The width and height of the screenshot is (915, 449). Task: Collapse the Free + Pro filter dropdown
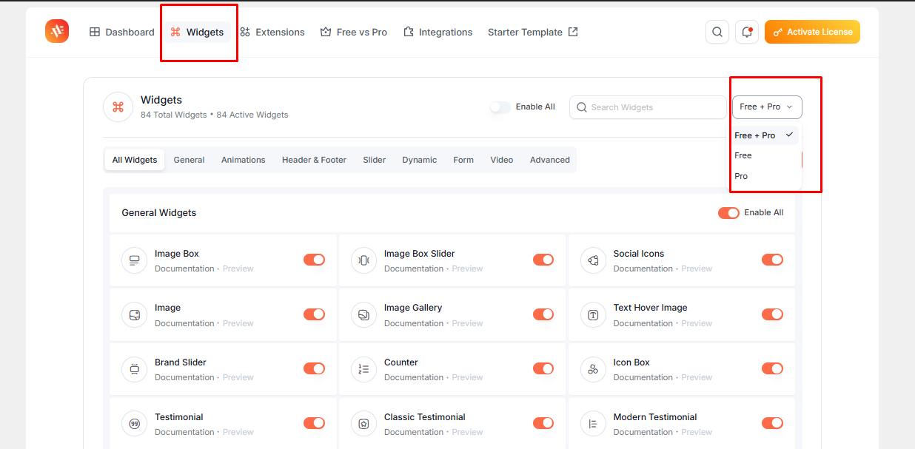point(767,107)
